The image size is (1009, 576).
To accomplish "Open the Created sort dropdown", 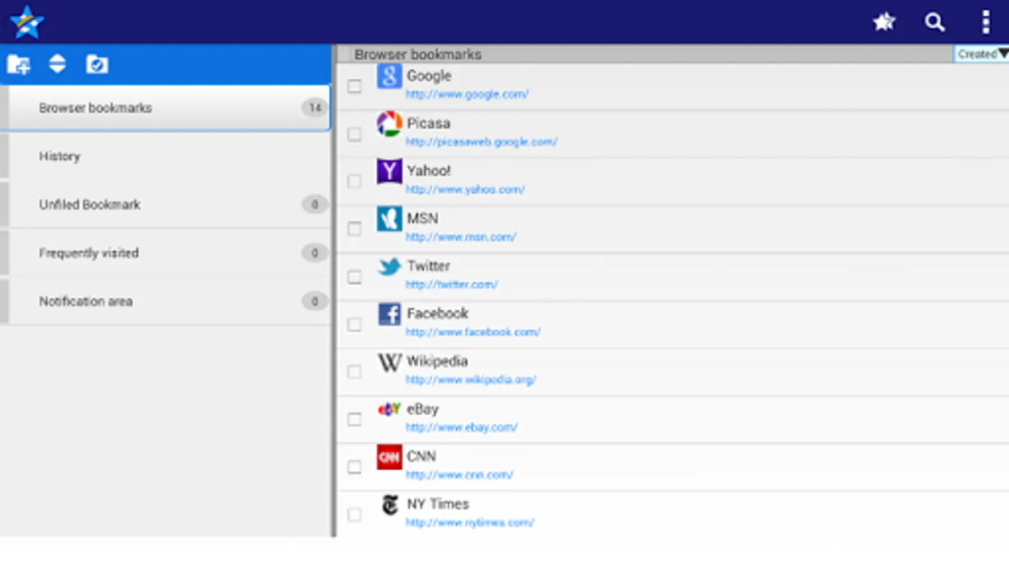I will click(x=981, y=54).
